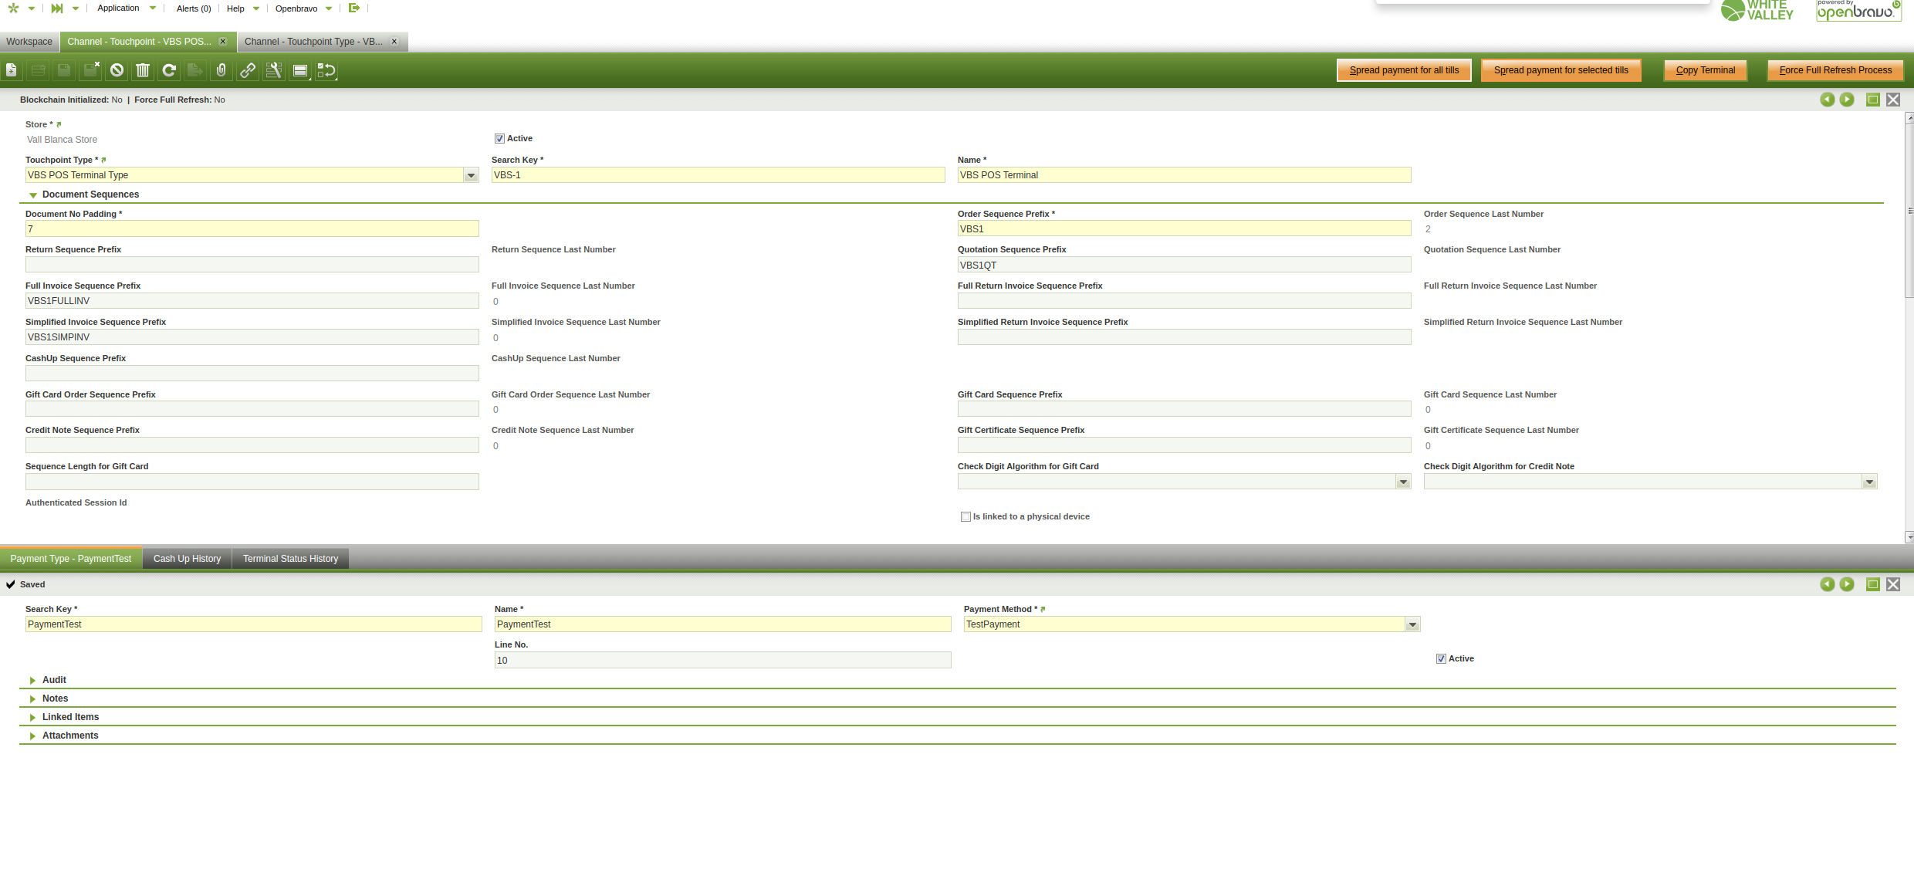Click the logout icon in top menu

[354, 8]
